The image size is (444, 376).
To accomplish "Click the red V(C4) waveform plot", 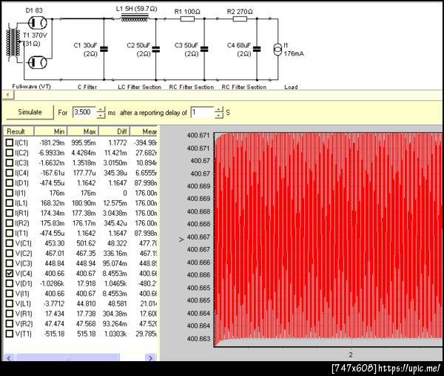I will 329,240.
